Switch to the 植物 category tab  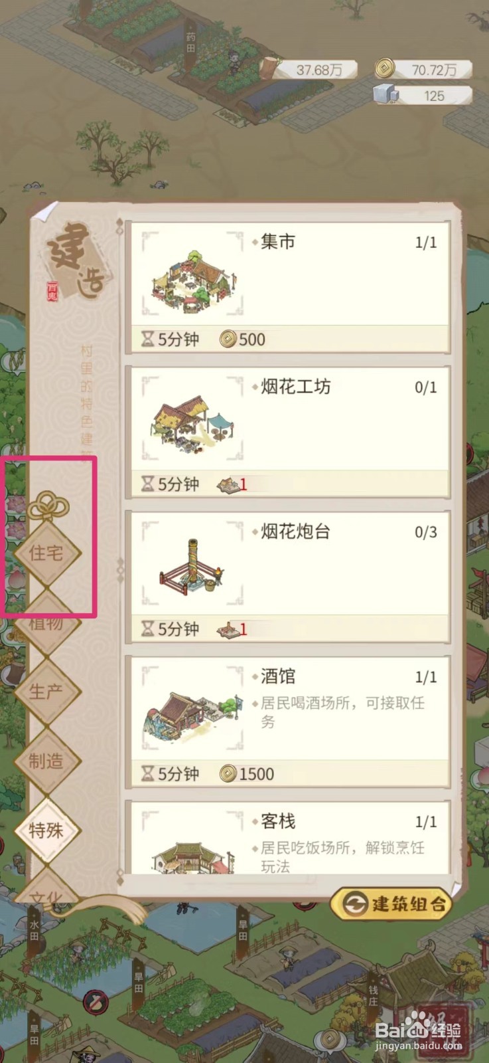click(x=46, y=623)
